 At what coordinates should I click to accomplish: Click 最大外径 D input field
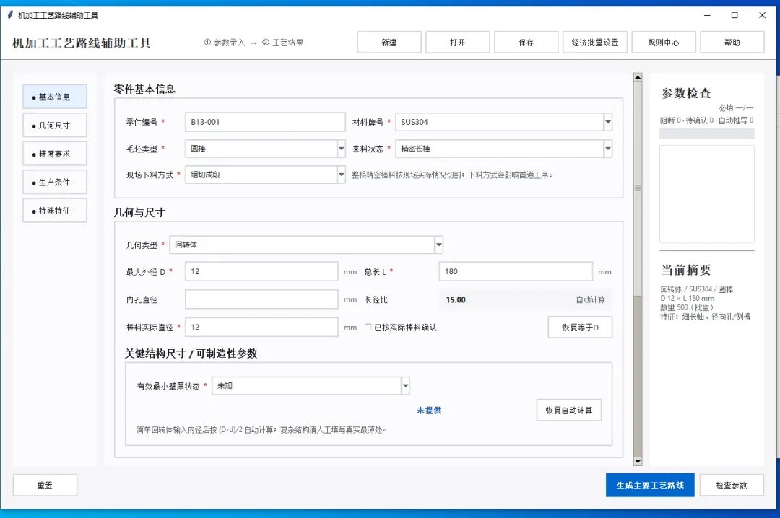[261, 271]
